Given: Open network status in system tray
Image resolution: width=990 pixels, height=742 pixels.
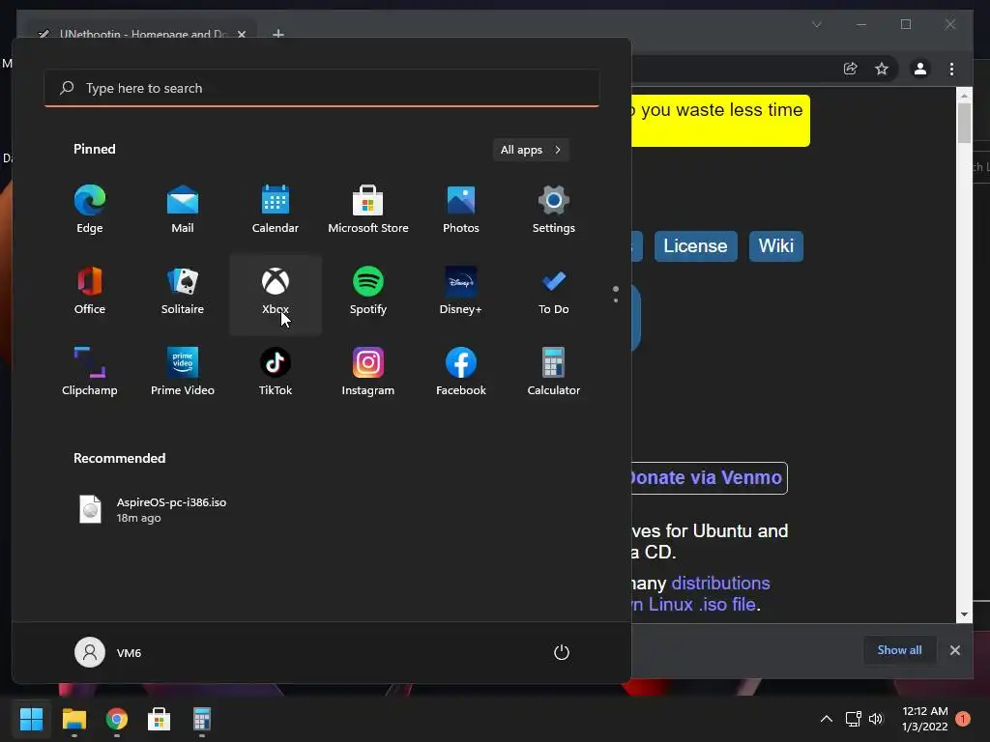Looking at the screenshot, I should (853, 719).
